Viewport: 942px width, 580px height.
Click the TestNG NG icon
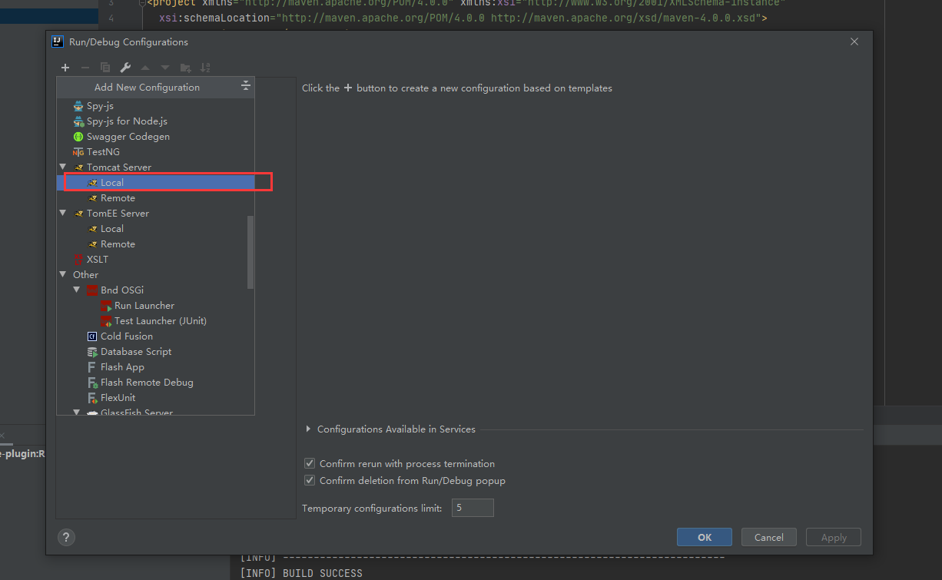click(x=78, y=152)
